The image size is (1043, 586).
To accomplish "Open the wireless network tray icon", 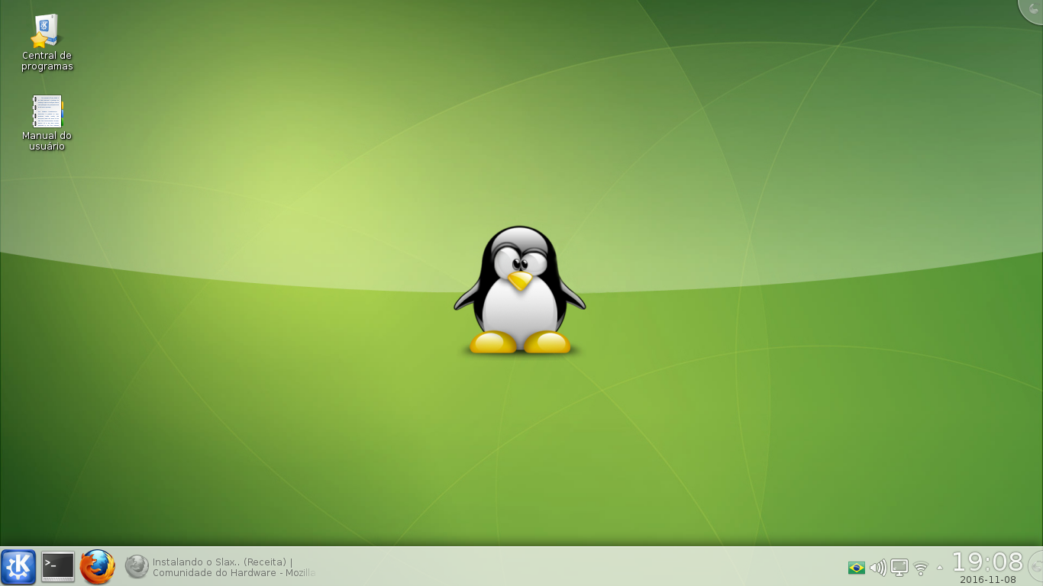I will pyautogui.click(x=921, y=568).
